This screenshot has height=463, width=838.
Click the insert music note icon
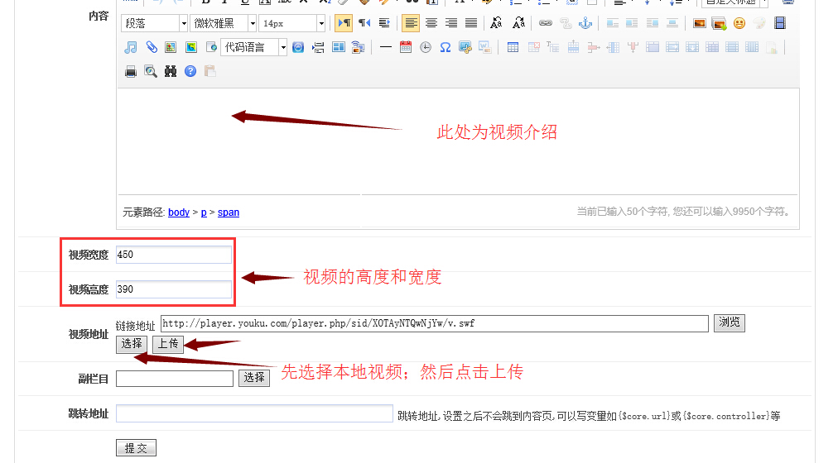pos(130,47)
